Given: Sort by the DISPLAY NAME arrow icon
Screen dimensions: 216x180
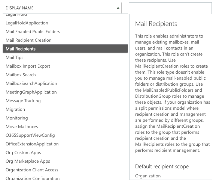Looking at the screenshot, I should coord(118,8).
